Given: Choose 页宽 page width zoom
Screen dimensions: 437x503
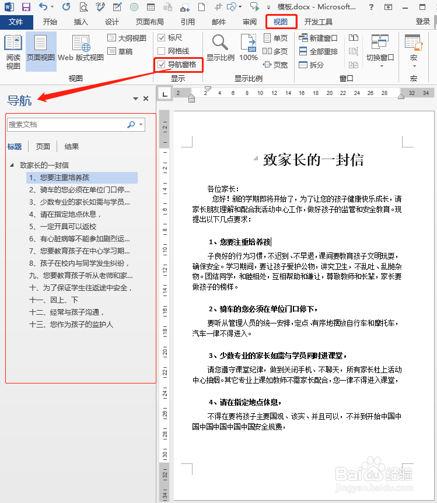Looking at the screenshot, I should [x=275, y=65].
